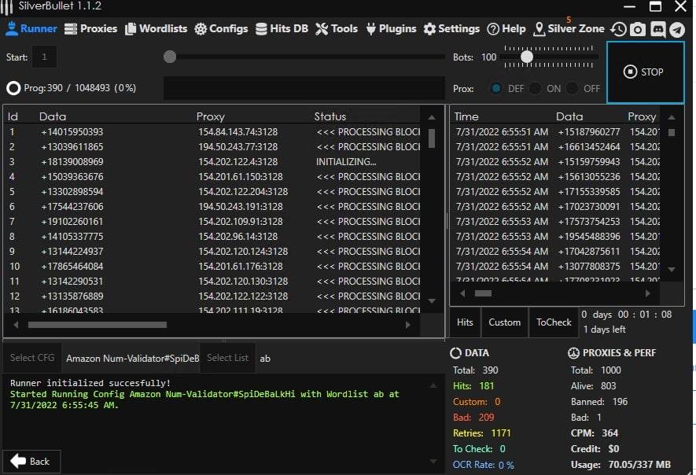Open the Silver Zone section

[x=569, y=28]
